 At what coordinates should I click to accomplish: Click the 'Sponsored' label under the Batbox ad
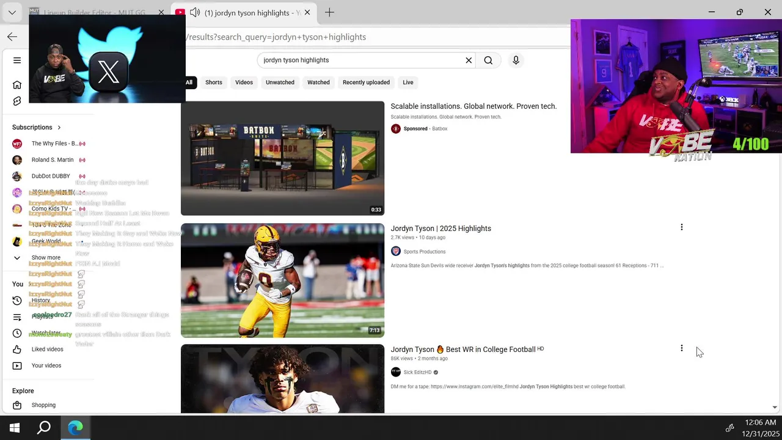(x=415, y=129)
